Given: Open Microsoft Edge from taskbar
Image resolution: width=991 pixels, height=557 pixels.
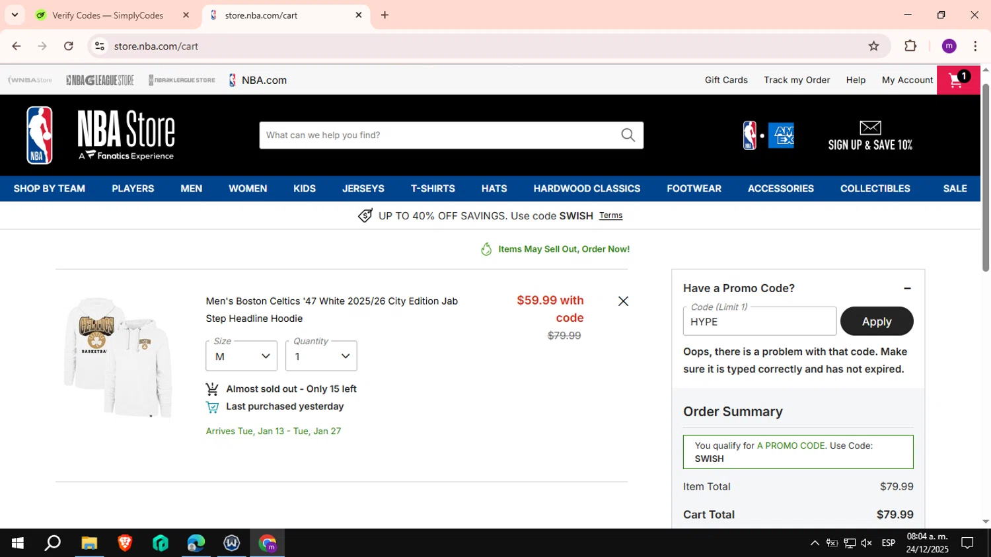Looking at the screenshot, I should 196,543.
